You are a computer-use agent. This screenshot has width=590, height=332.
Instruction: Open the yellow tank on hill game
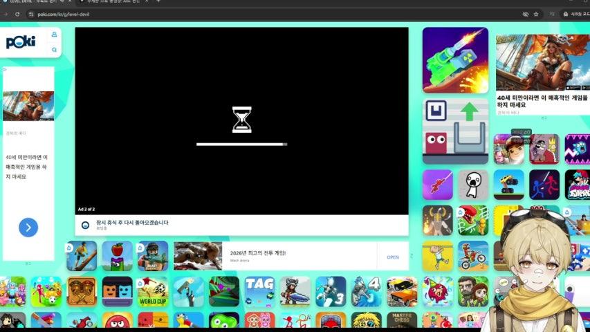point(508,185)
